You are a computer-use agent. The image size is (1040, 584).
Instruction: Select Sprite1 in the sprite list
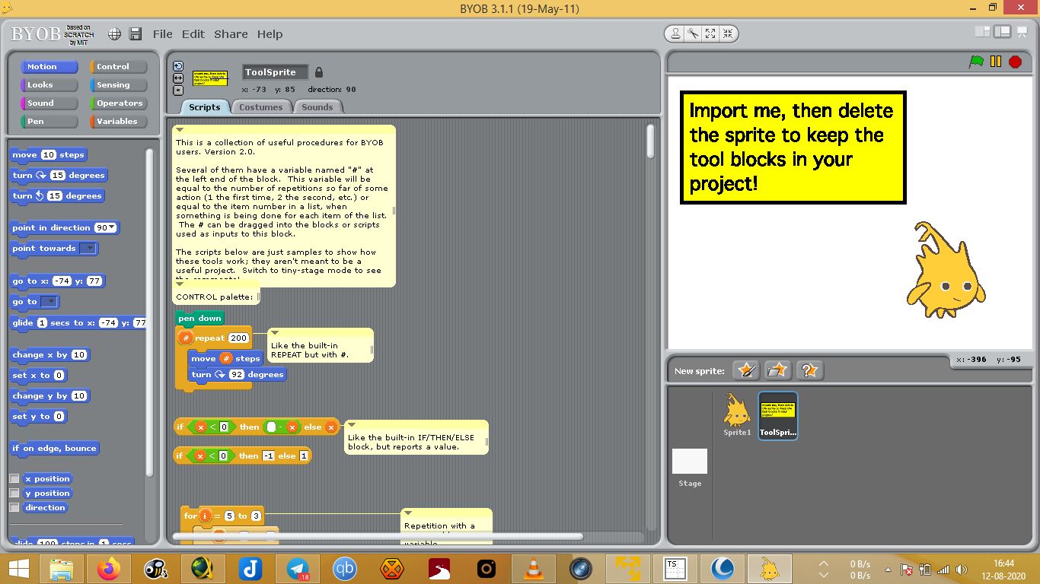click(737, 415)
